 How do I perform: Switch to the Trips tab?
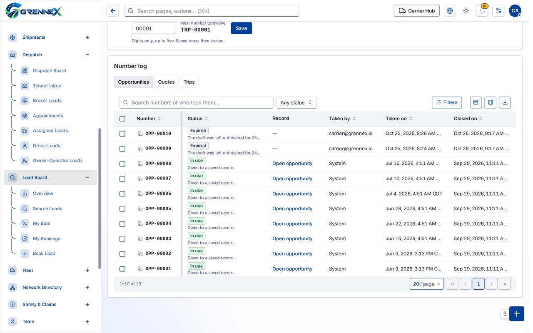189,82
